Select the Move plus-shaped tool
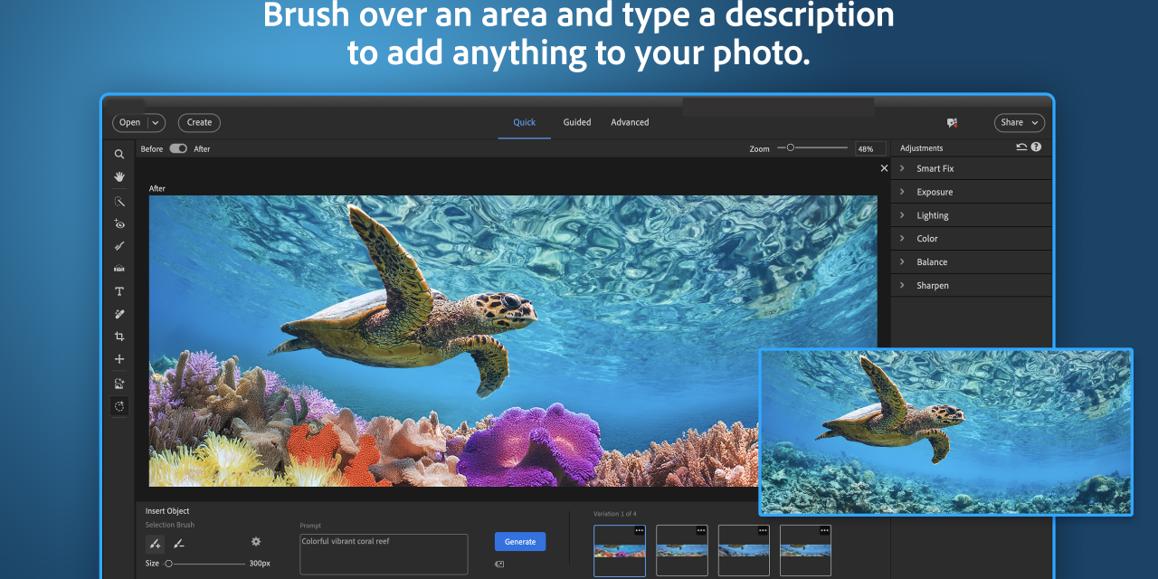This screenshot has width=1158, height=579. point(119,359)
